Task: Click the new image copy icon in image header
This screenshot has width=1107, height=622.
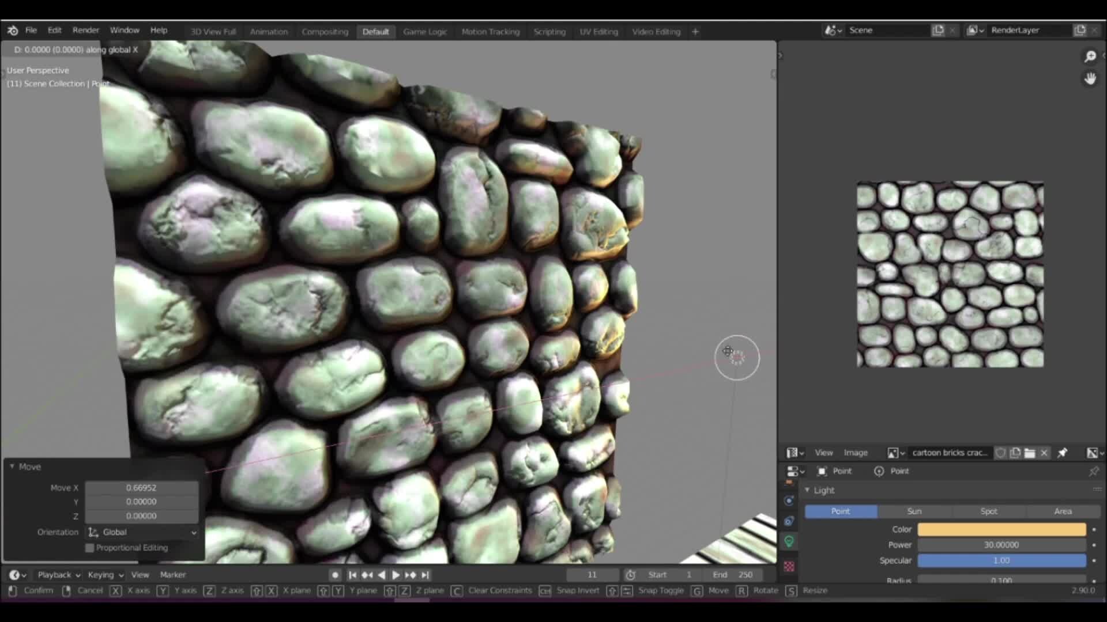Action: [x=1015, y=453]
